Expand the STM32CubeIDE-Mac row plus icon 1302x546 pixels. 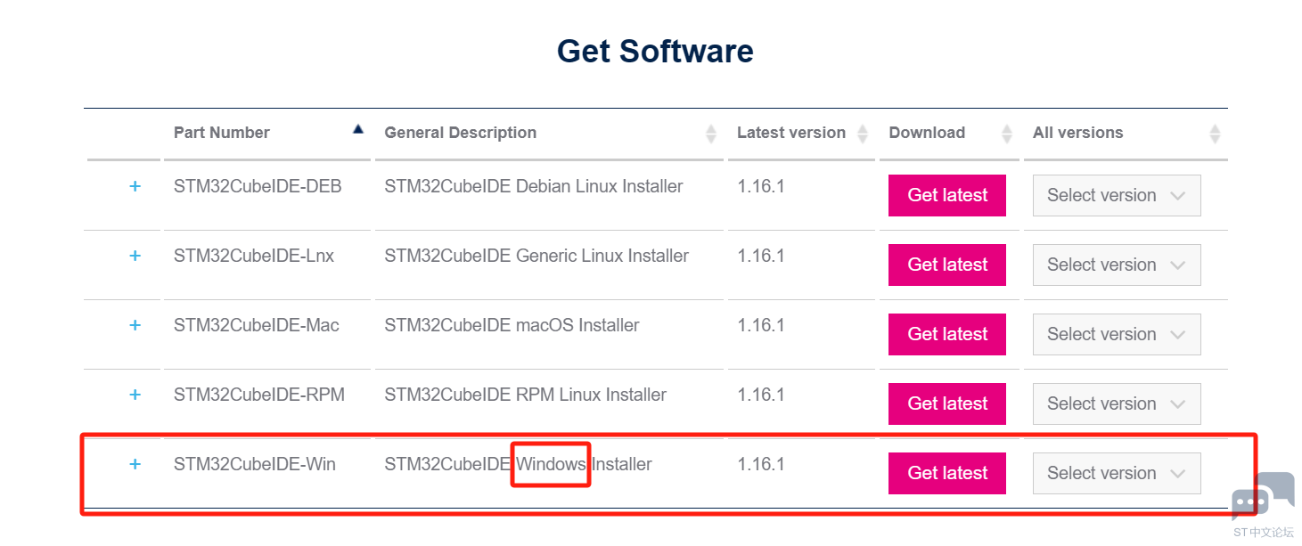(x=135, y=325)
